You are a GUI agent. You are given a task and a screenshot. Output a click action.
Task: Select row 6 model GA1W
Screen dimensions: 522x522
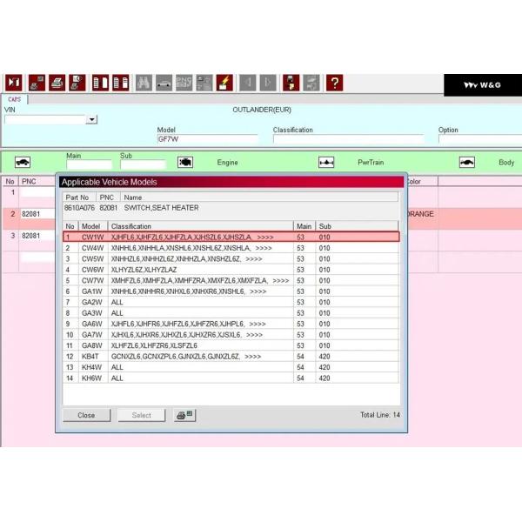tap(231, 291)
